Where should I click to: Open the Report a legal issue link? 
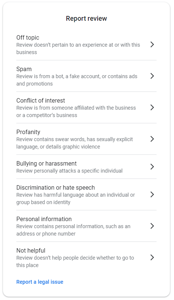pyautogui.click(x=40, y=282)
